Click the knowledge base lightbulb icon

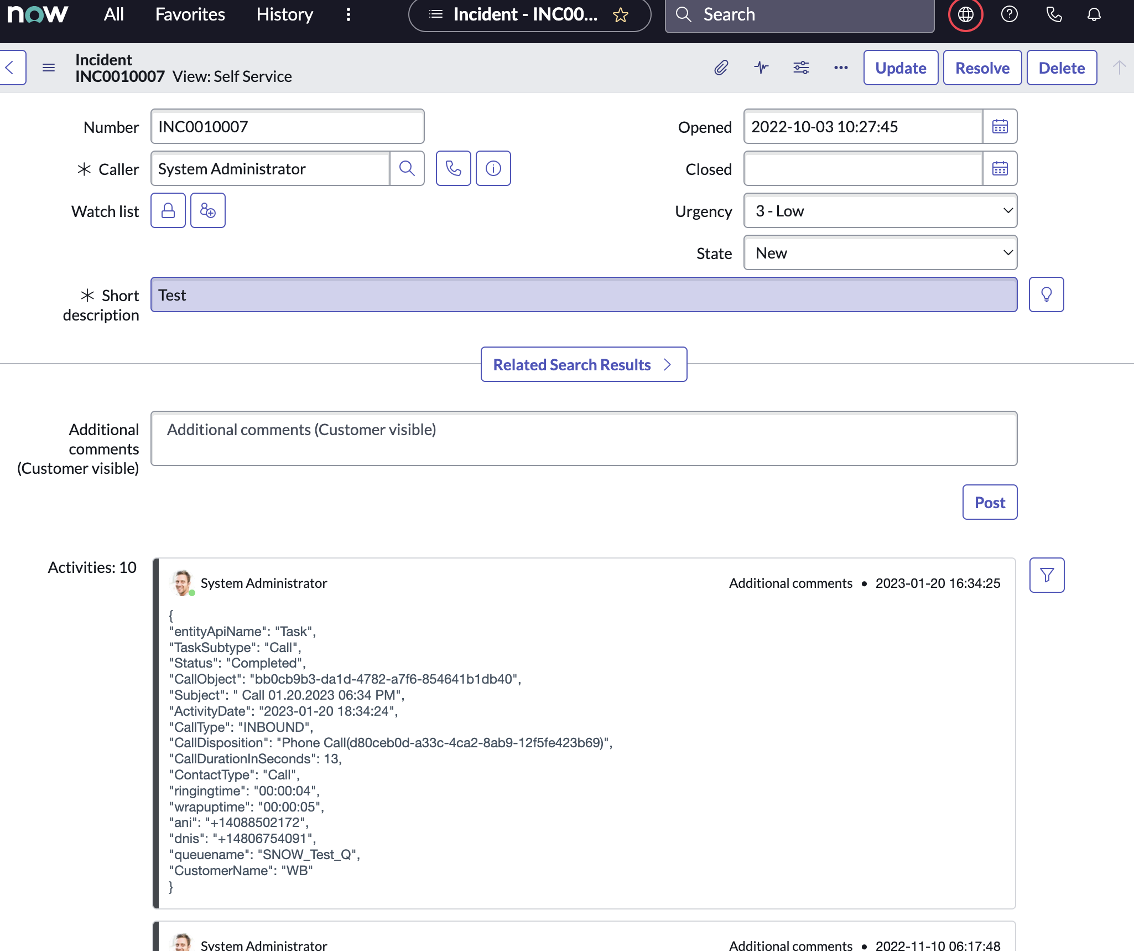[x=1045, y=294]
